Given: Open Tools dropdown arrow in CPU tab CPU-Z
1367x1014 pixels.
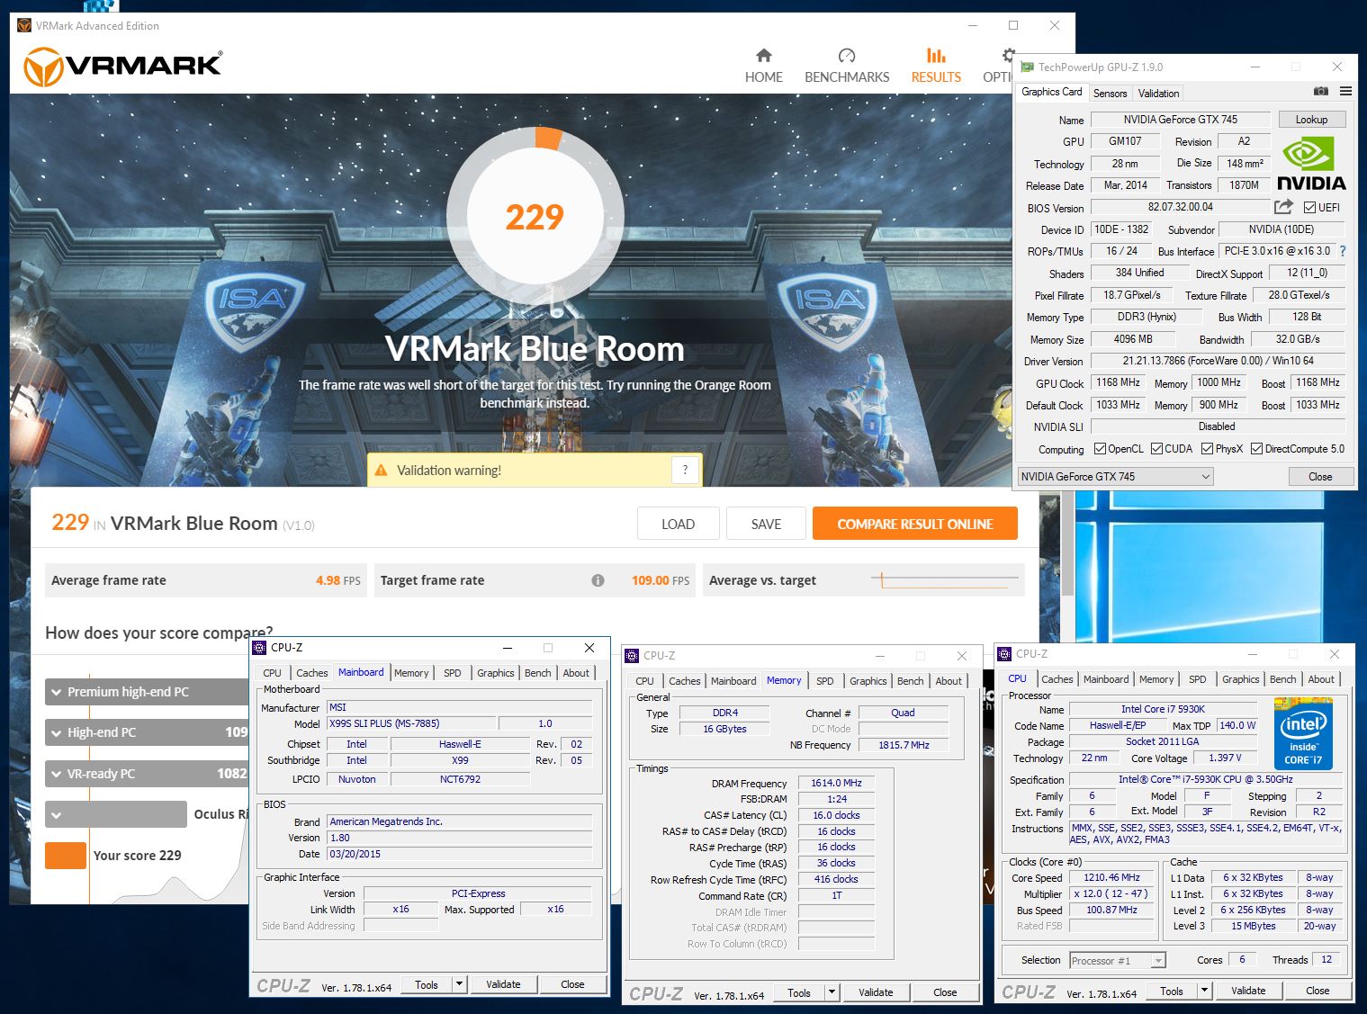Looking at the screenshot, I should (1204, 991).
